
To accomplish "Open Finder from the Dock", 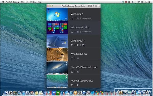I will pyautogui.click(x=6, y=93).
